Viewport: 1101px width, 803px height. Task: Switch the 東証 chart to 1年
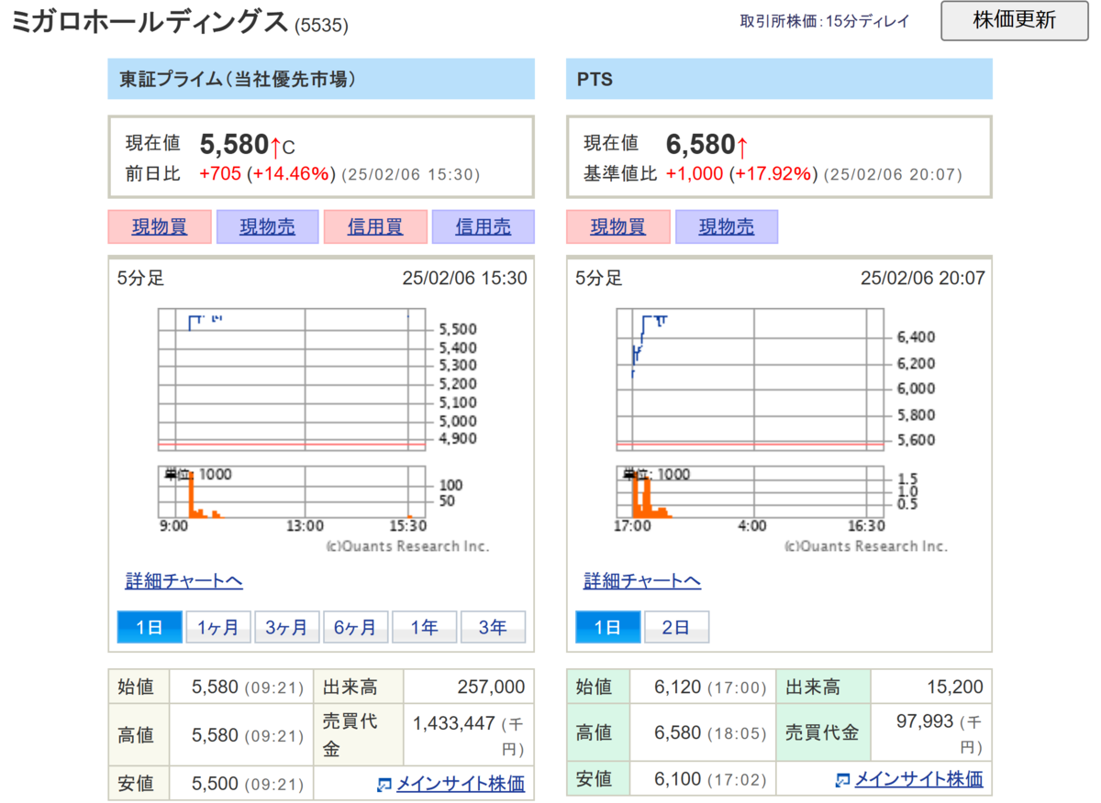click(425, 627)
